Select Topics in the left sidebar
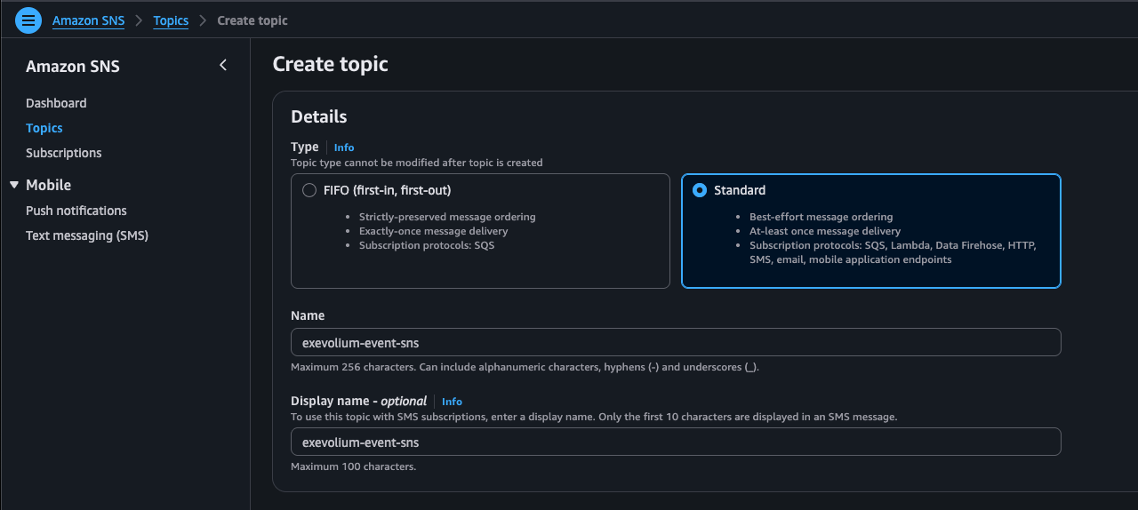Image resolution: width=1138 pixels, height=510 pixels. pos(44,128)
